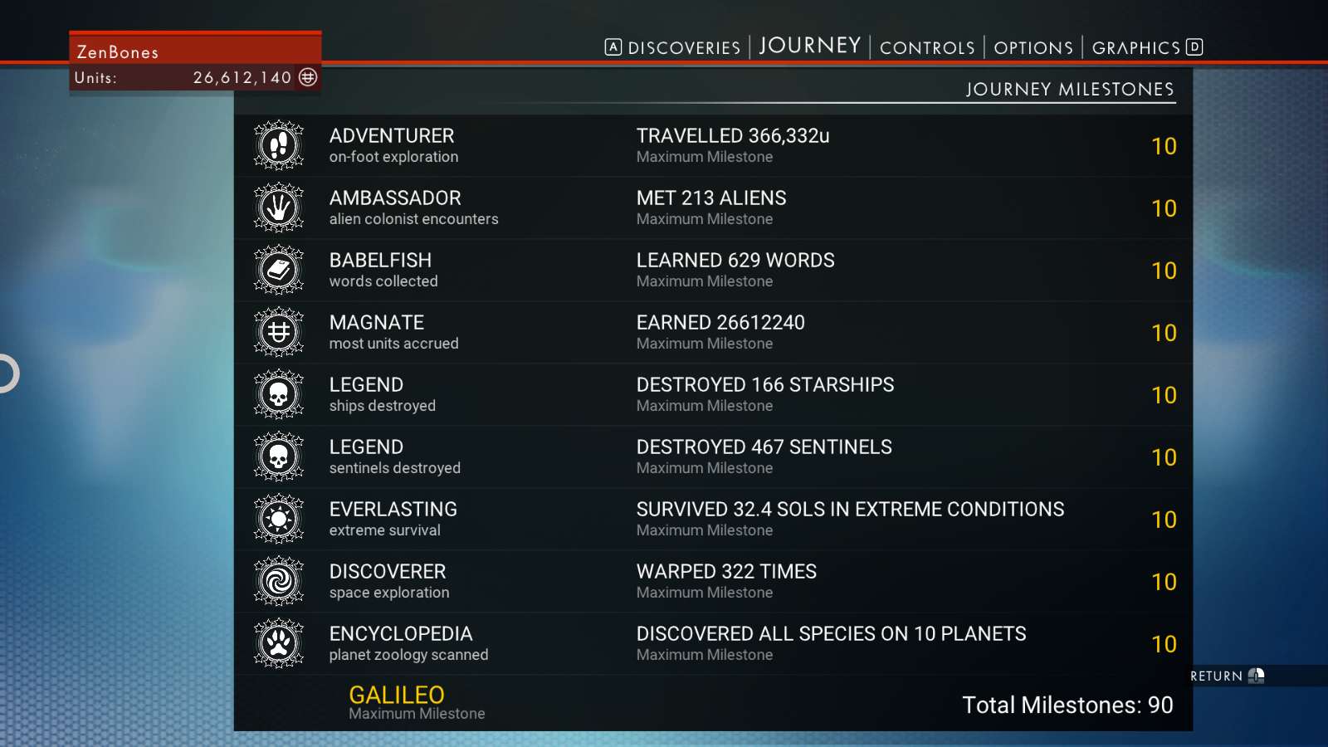Select the EVERLASTING milestone title
Screen dimensions: 1328x747
tap(393, 509)
